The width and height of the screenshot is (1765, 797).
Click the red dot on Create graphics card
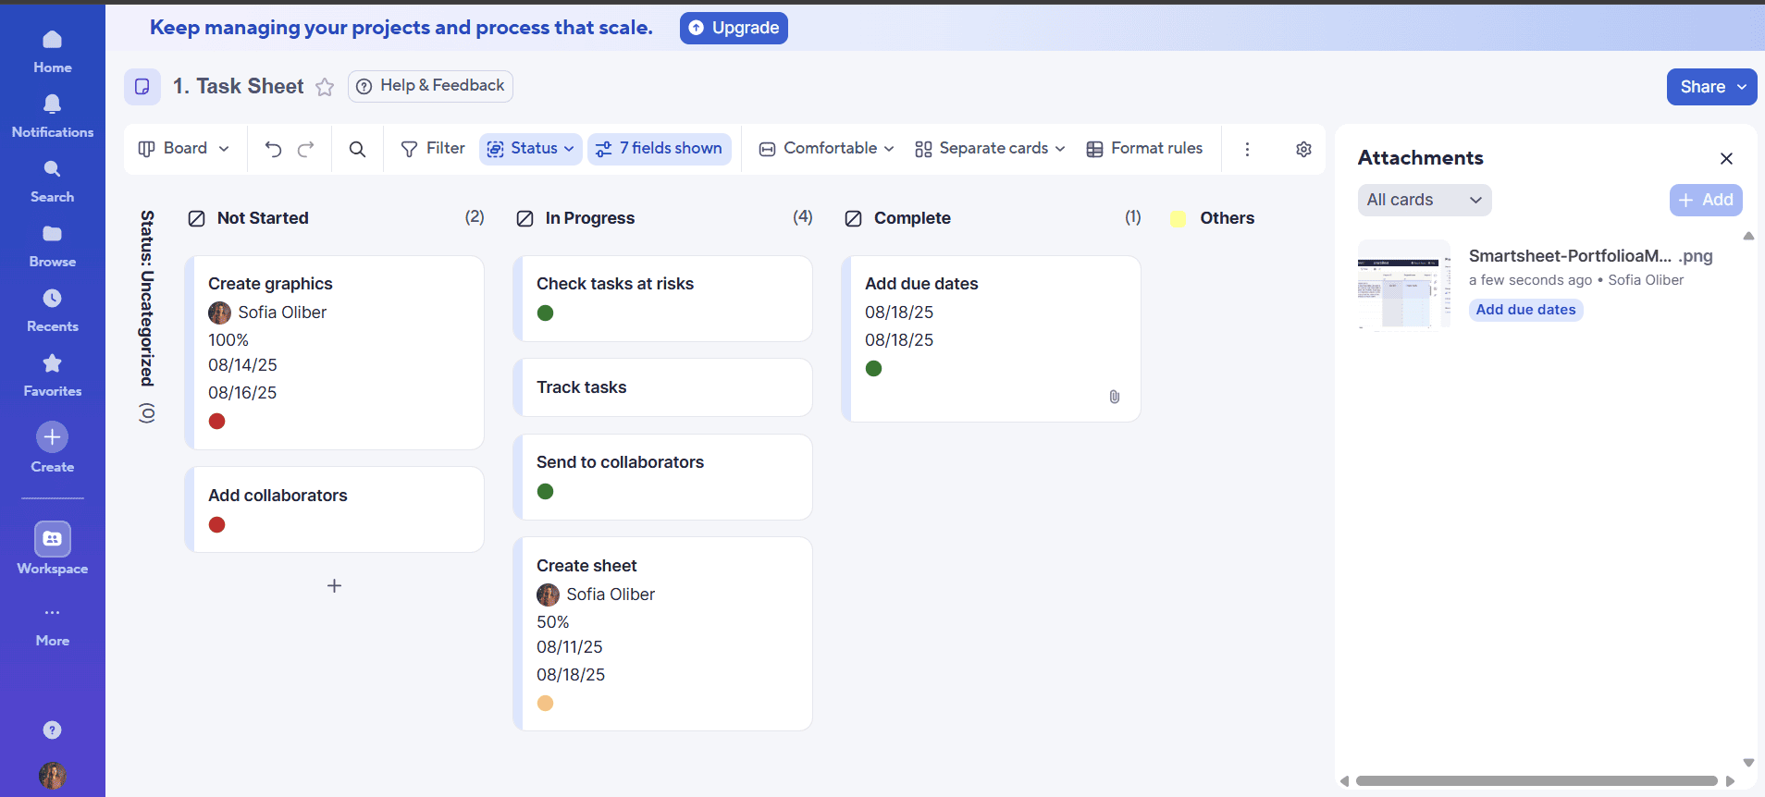point(217,422)
